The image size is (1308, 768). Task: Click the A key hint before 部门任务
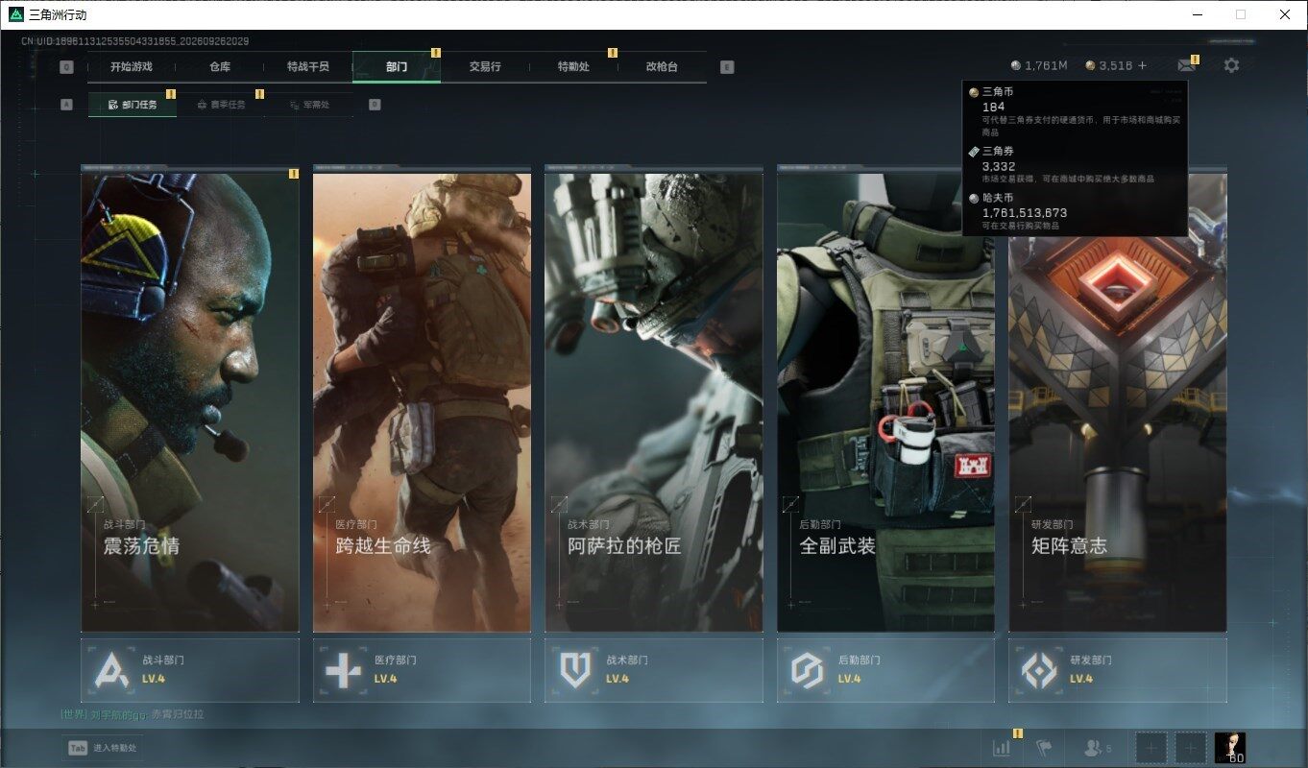66,105
